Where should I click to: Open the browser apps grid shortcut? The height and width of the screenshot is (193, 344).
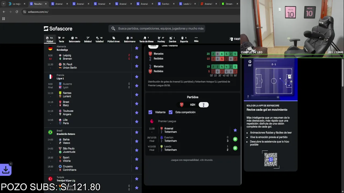[x=3, y=19]
